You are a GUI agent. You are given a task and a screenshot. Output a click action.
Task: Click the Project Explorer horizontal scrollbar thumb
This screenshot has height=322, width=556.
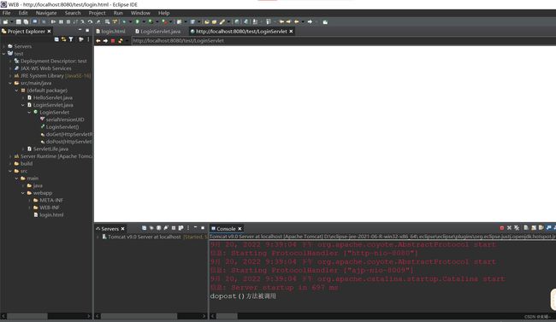[x=27, y=316]
